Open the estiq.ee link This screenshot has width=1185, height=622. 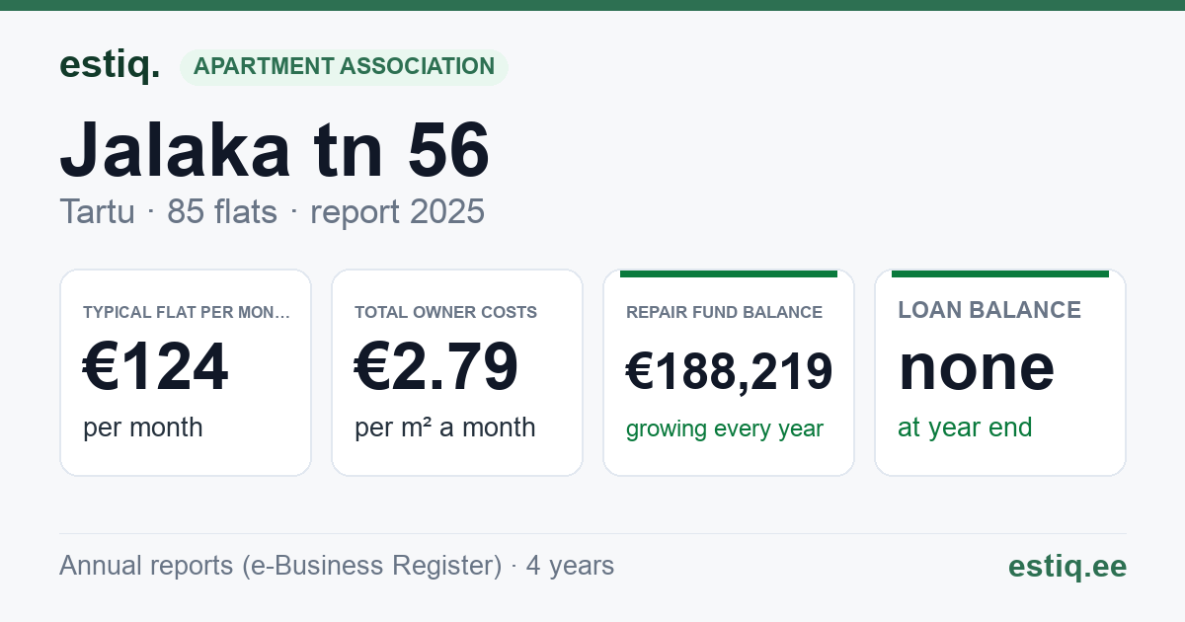[1066, 566]
